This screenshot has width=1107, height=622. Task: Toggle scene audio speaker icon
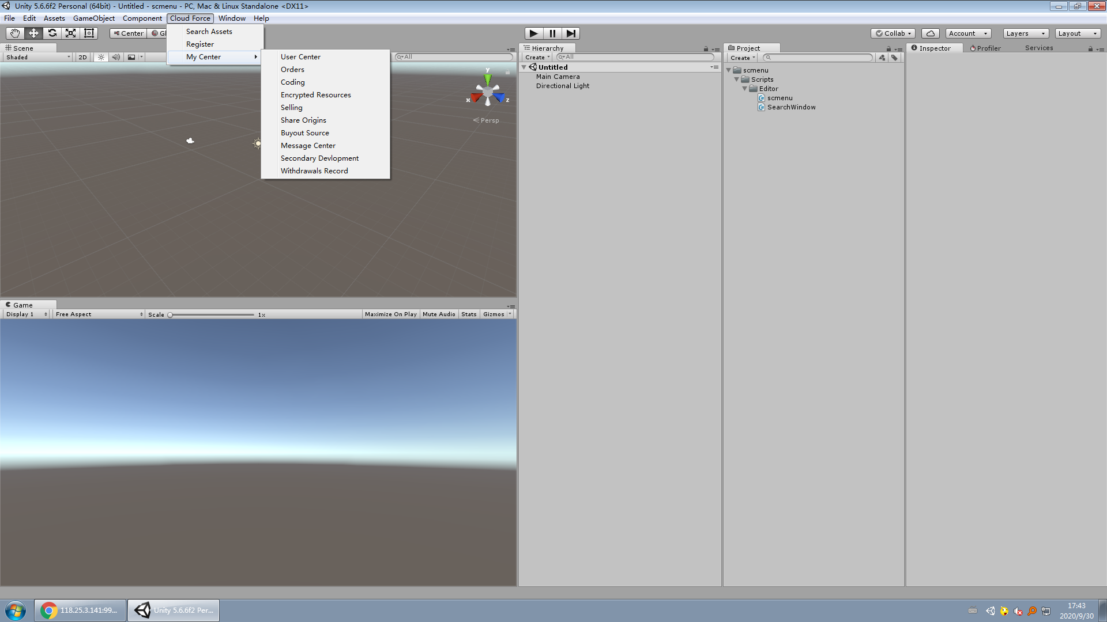(116, 57)
